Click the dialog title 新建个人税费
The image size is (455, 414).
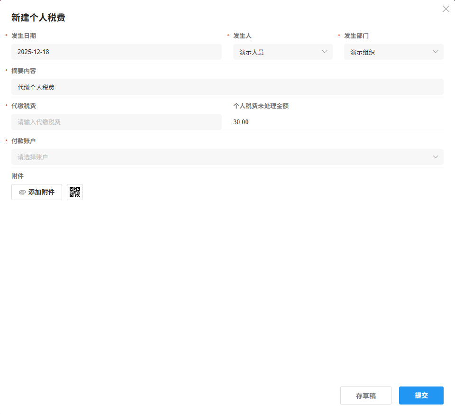(x=38, y=17)
